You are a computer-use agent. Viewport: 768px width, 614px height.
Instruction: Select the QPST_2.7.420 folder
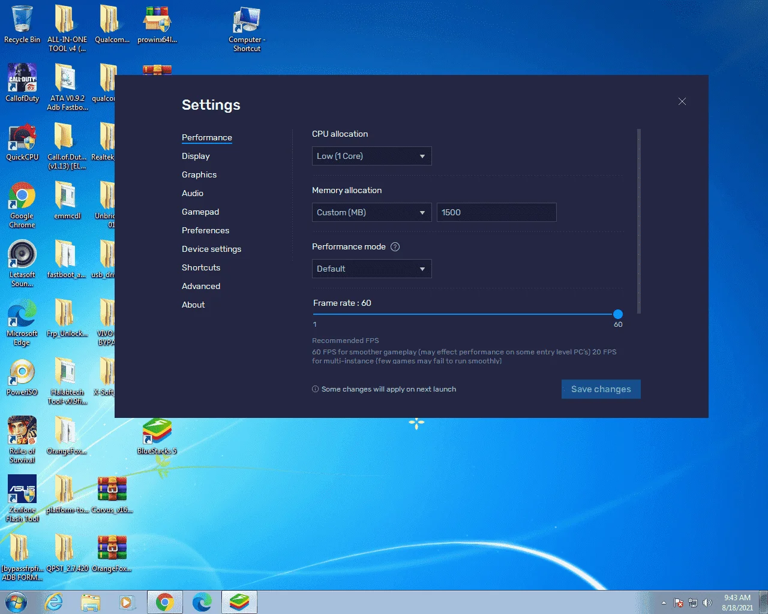pos(67,553)
